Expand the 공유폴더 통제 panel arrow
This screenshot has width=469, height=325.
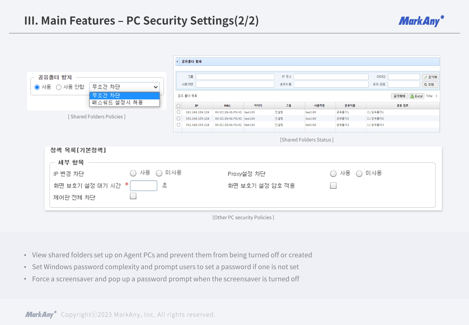pyautogui.click(x=177, y=62)
